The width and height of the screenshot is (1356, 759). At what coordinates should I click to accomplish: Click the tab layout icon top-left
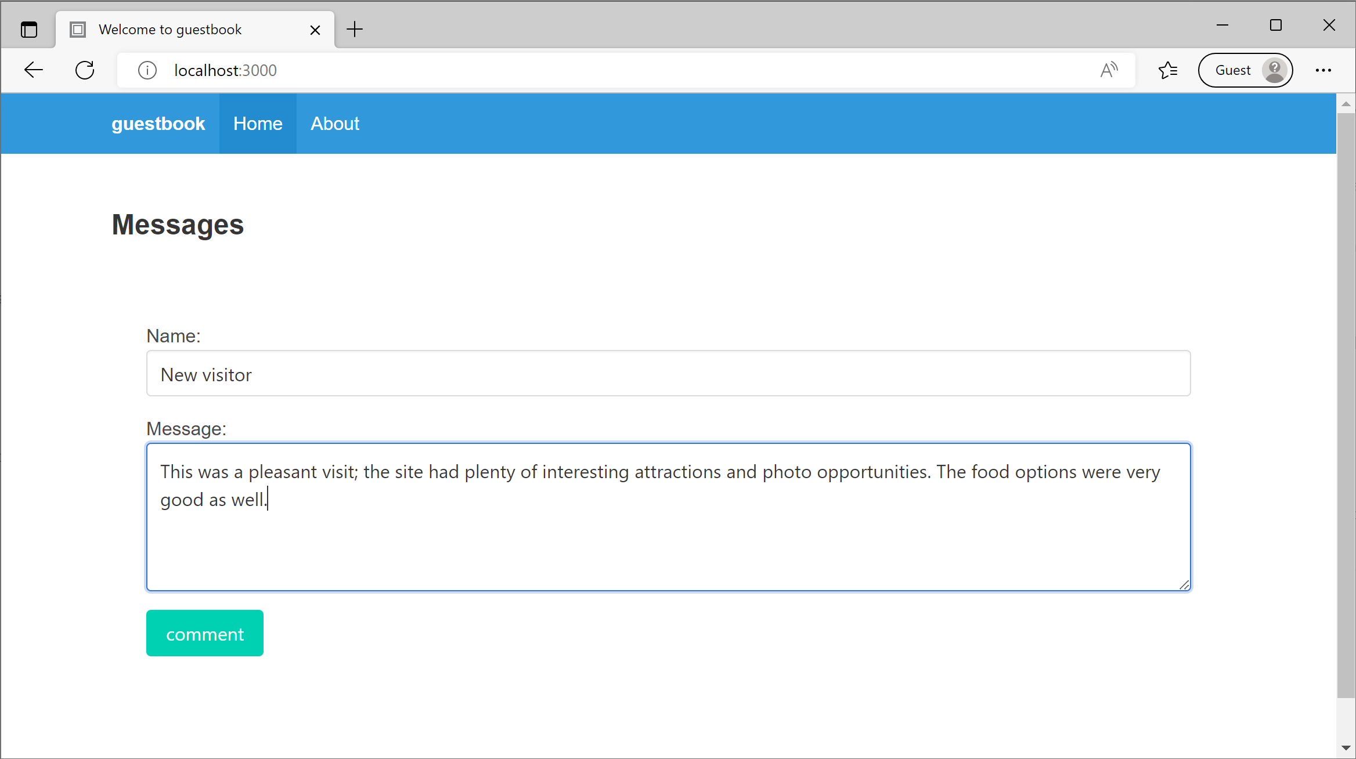point(29,29)
